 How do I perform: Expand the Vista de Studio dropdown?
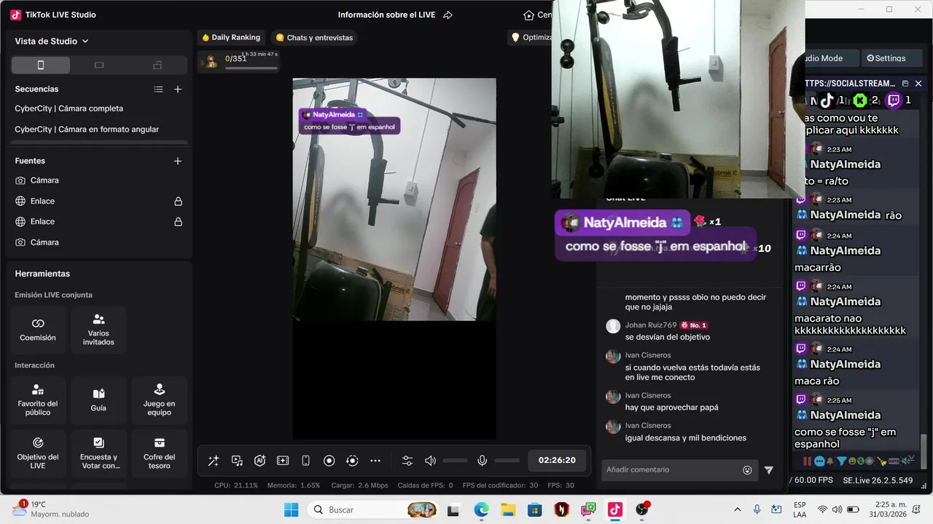pos(52,41)
